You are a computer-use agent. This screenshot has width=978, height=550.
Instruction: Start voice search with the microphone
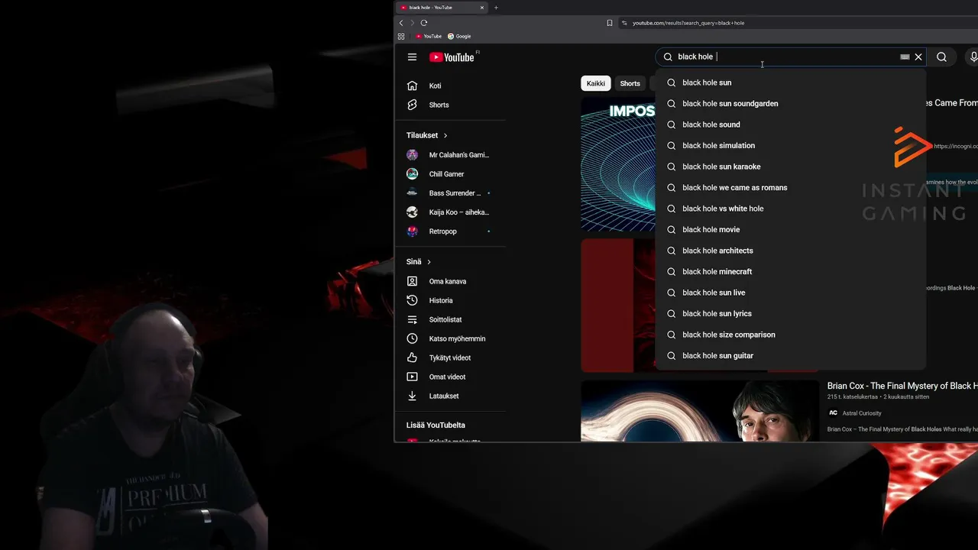973,57
